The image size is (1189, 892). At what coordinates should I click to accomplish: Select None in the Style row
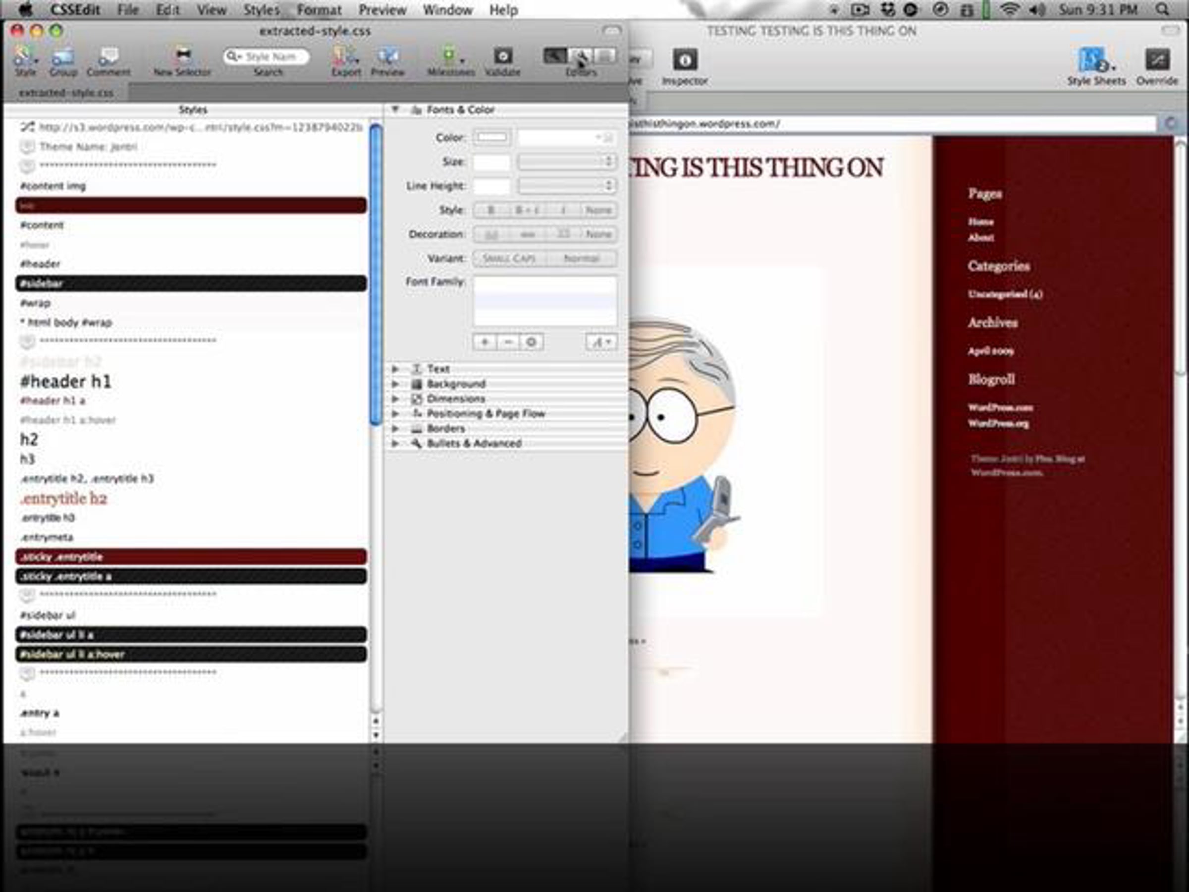click(599, 210)
